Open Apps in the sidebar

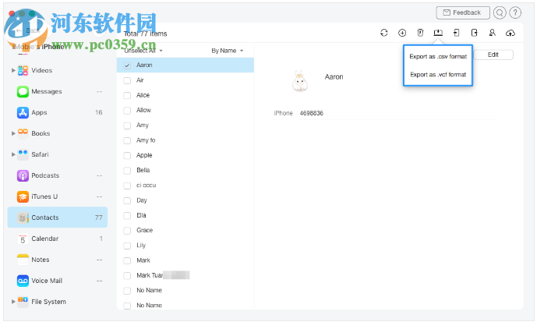click(57, 112)
